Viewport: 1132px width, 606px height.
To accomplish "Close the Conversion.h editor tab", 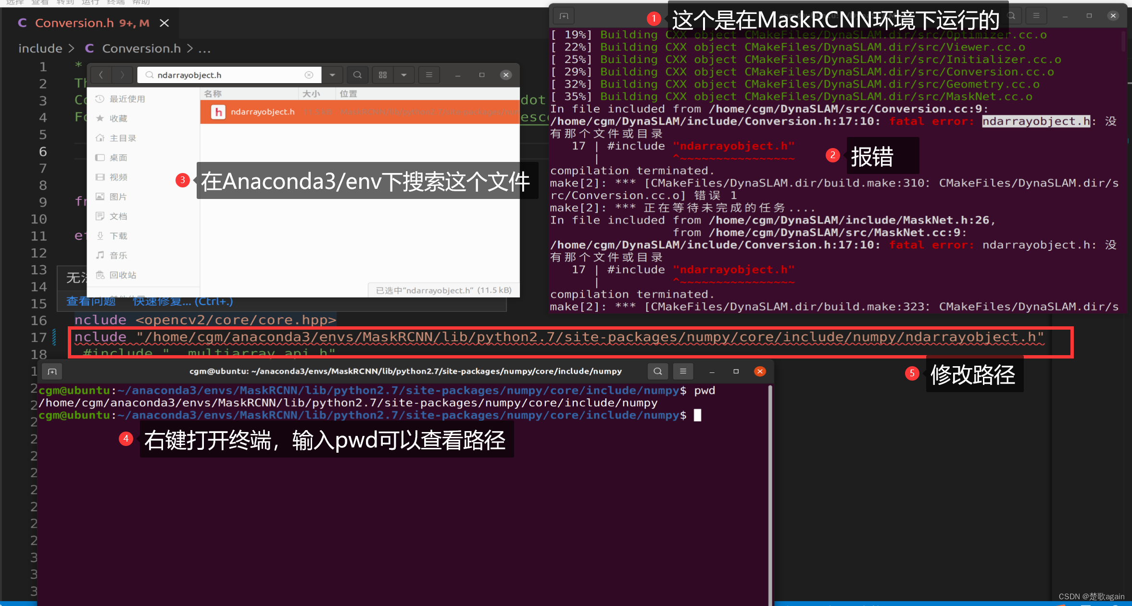I will tap(164, 23).
